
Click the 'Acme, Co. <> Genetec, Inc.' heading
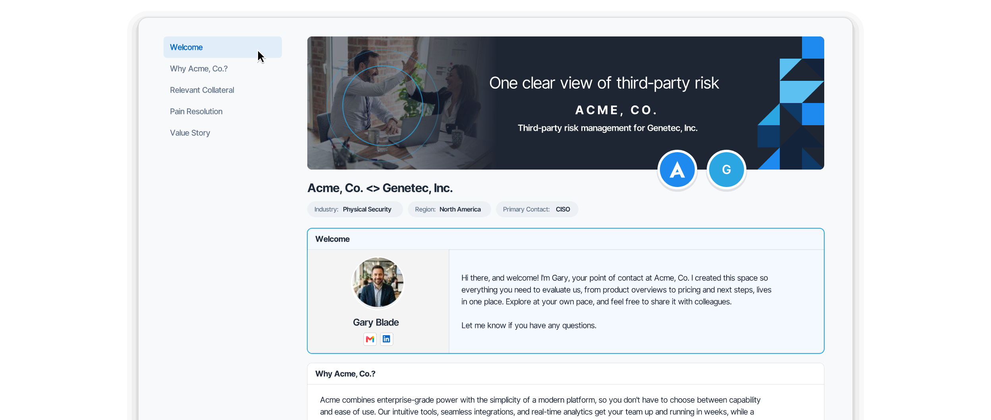click(x=380, y=188)
